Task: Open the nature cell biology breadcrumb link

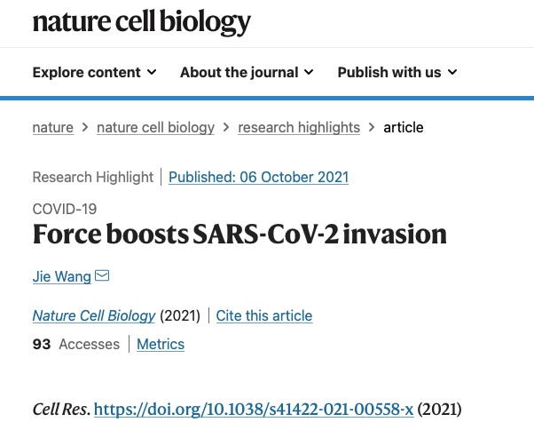Action: click(x=155, y=128)
